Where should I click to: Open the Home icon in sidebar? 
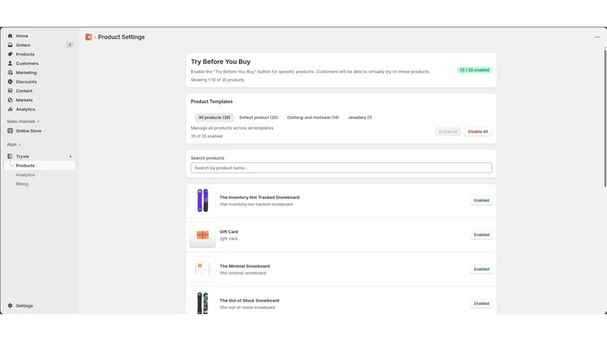[10, 36]
